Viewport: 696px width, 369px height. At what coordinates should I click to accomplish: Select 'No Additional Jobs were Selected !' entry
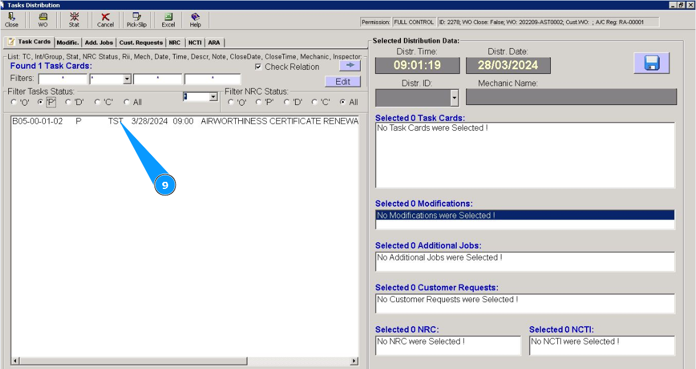[440, 258]
